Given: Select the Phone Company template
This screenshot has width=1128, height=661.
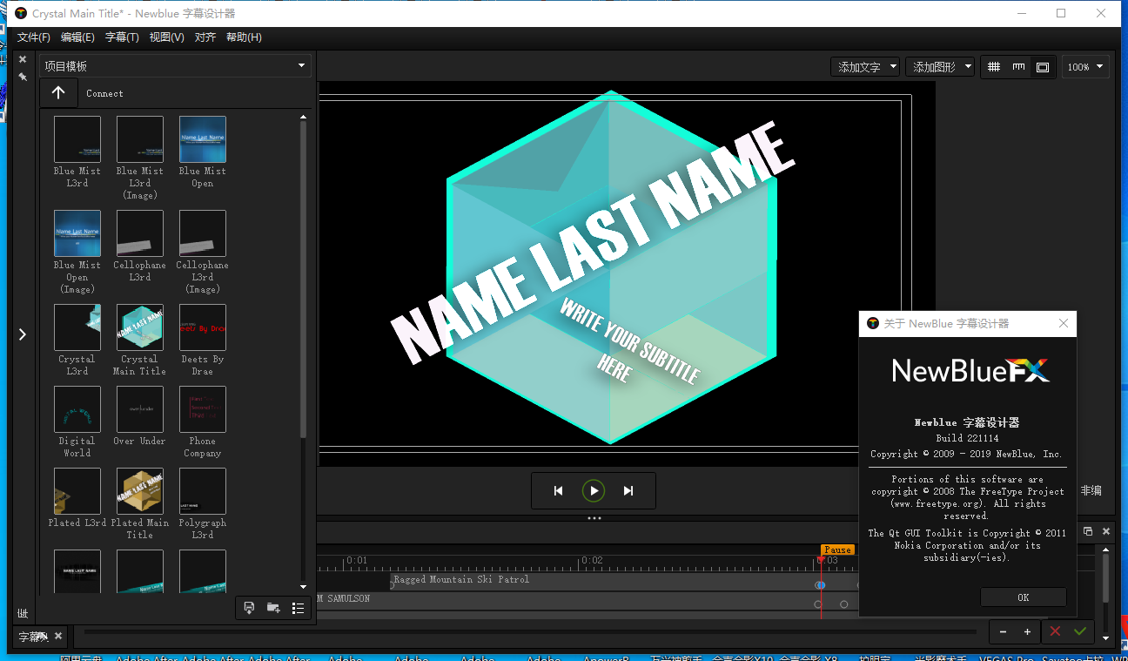Looking at the screenshot, I should (203, 422).
